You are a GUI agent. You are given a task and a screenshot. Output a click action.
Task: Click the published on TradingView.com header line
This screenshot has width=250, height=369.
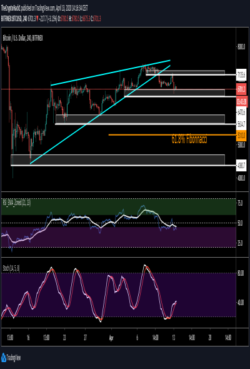coord(44,8)
